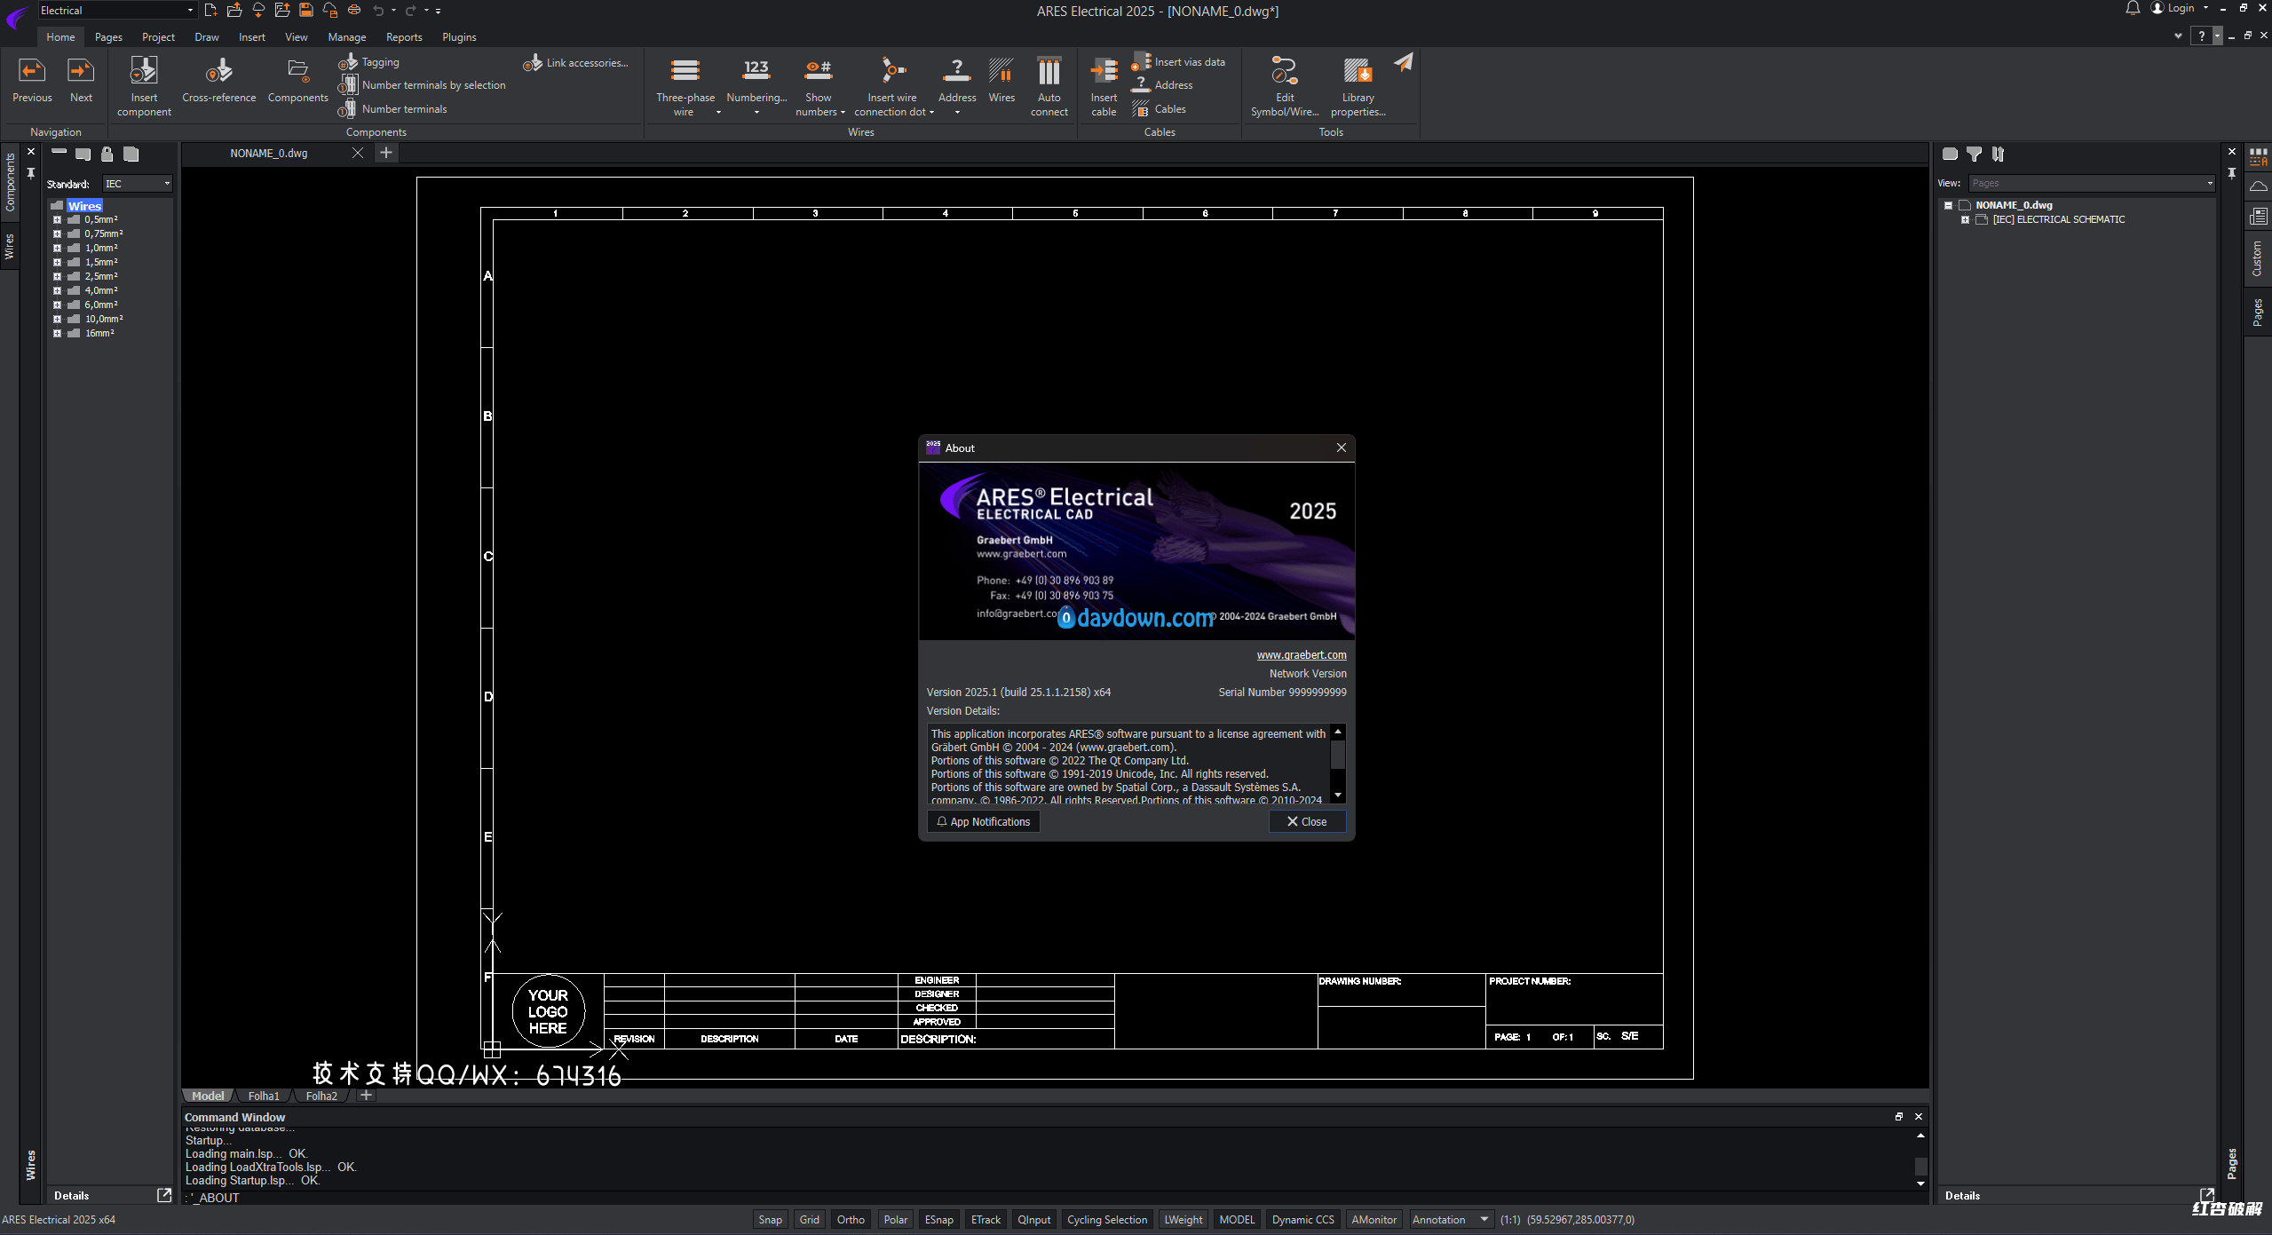Image resolution: width=2272 pixels, height=1235 pixels.
Task: Toggle Ortho mode
Action: (x=851, y=1220)
